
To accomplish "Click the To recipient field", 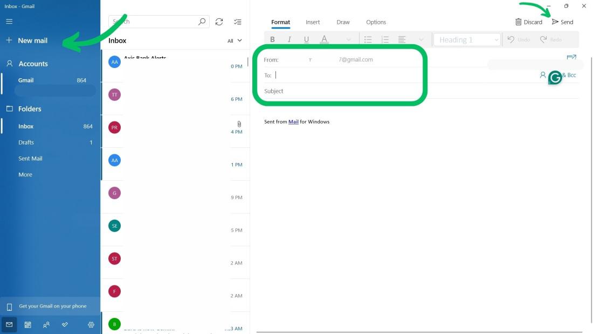I will (401, 75).
